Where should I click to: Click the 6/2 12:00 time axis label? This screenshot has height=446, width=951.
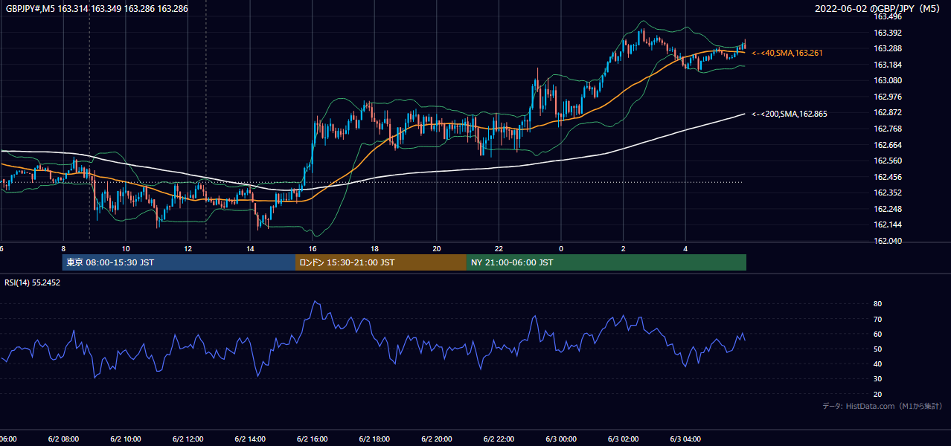point(188,439)
